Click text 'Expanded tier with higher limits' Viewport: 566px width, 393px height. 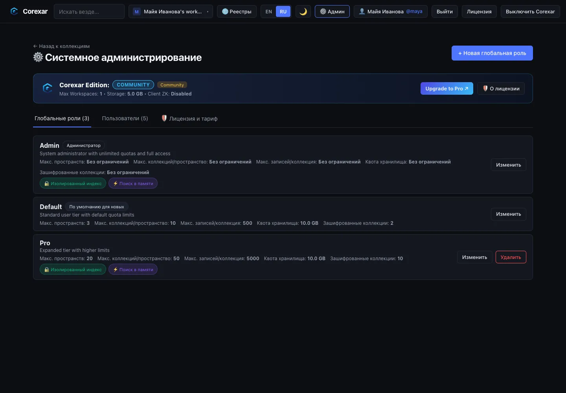point(75,250)
